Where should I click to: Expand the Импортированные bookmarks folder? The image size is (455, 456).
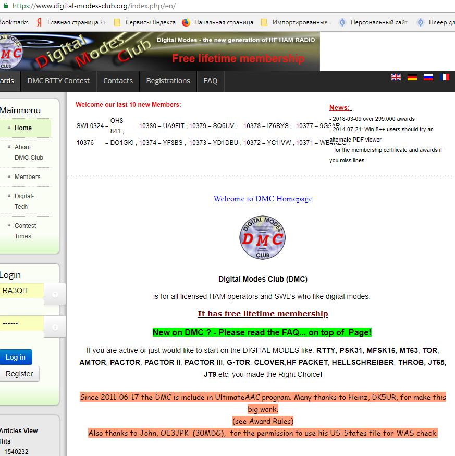coord(296,22)
